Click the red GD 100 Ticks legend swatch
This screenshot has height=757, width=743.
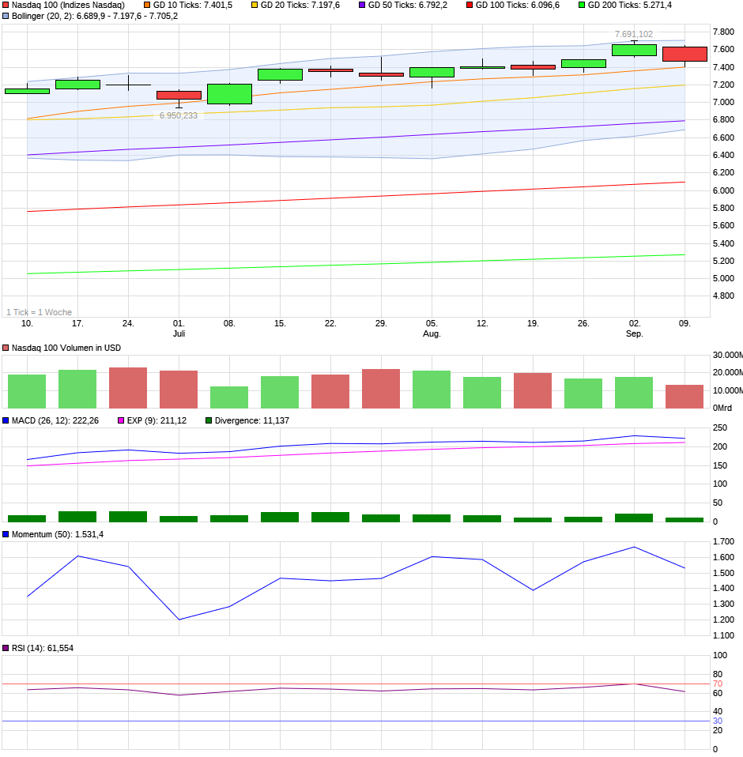[470, 5]
